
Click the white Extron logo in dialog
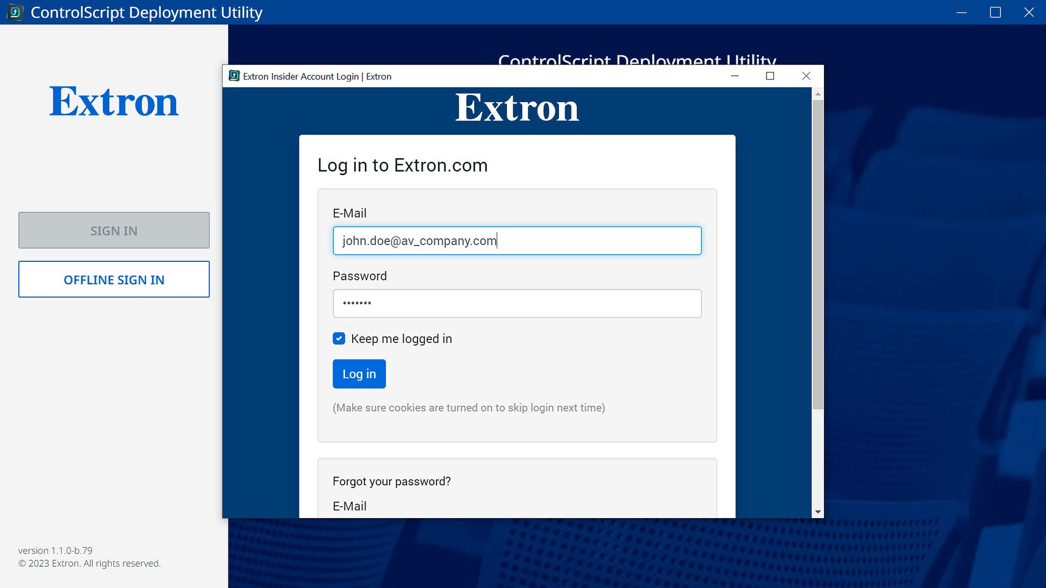[x=517, y=108]
